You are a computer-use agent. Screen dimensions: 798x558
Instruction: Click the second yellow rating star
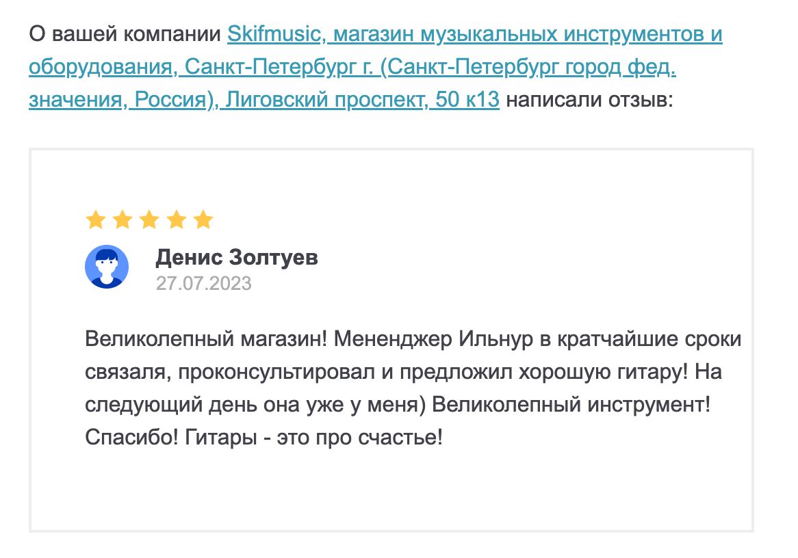[x=123, y=220]
